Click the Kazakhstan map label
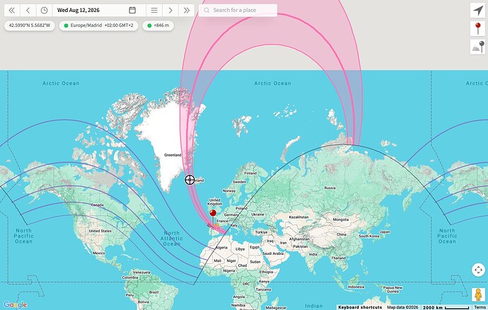488x310 pixels. [x=298, y=217]
